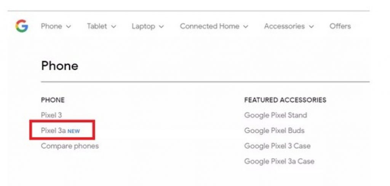Select Google Pixel Buds
Screen dimensions: 390x186
(274, 131)
